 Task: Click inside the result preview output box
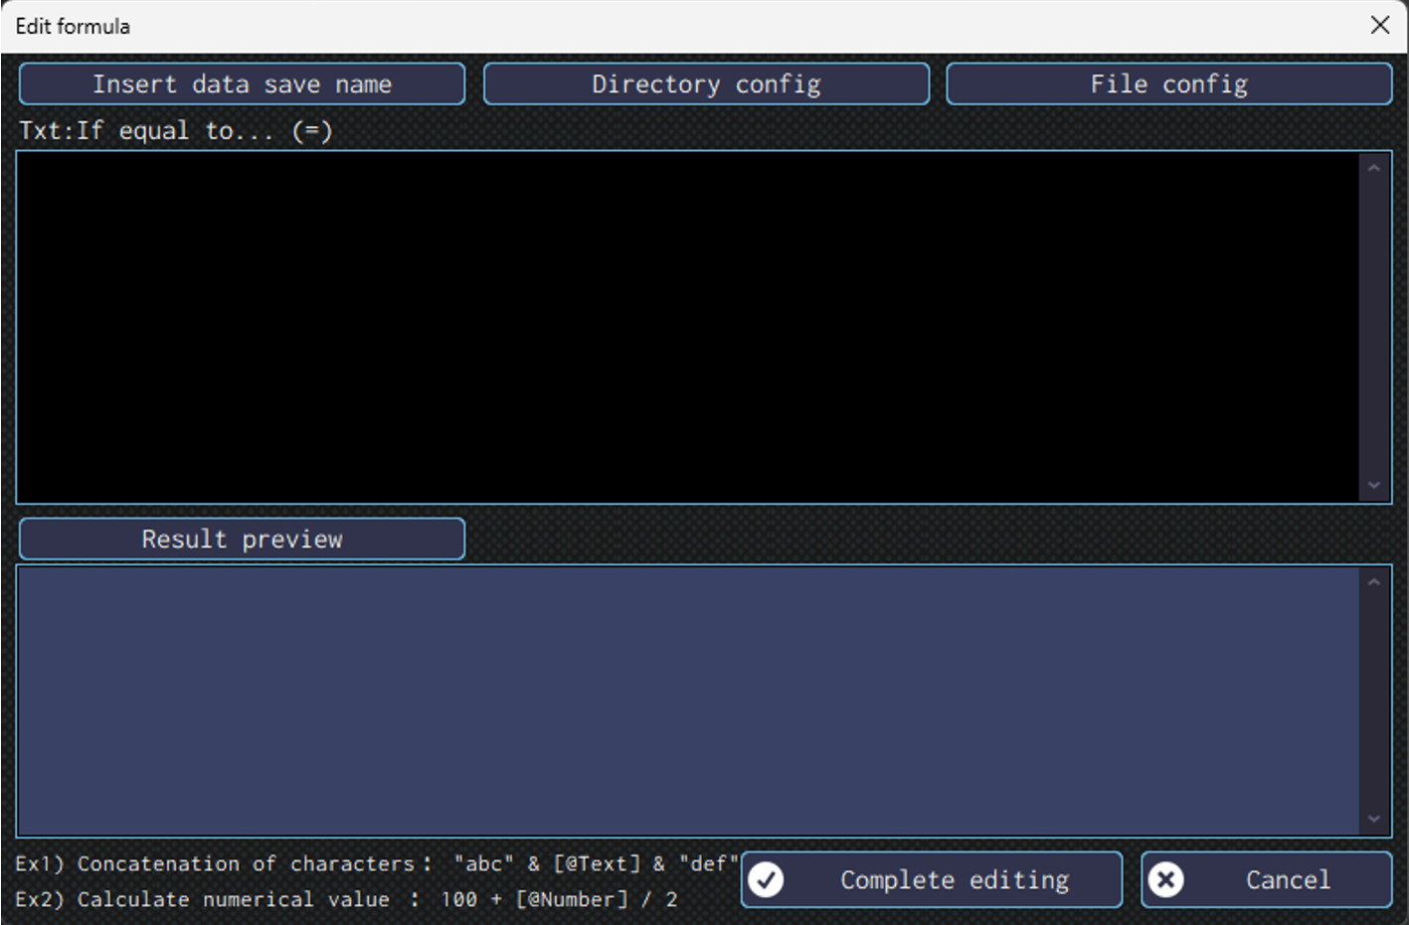click(x=686, y=700)
